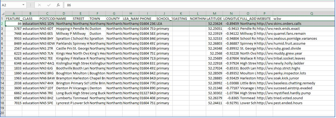Click cell with pest.ended.hours
336x118 pixels.
coord(304,103)
